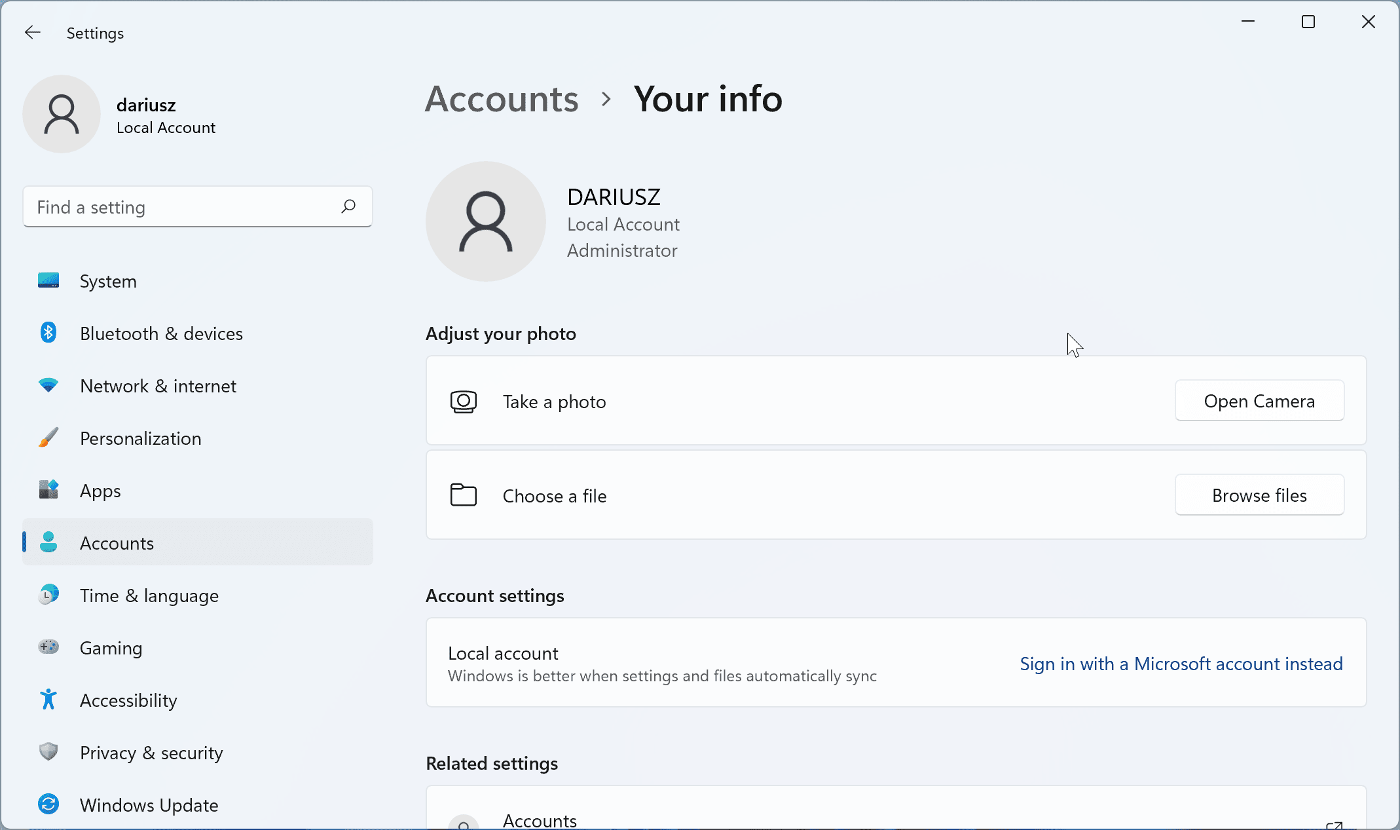Click the Find a setting search box
This screenshot has width=1400, height=830.
coord(198,207)
